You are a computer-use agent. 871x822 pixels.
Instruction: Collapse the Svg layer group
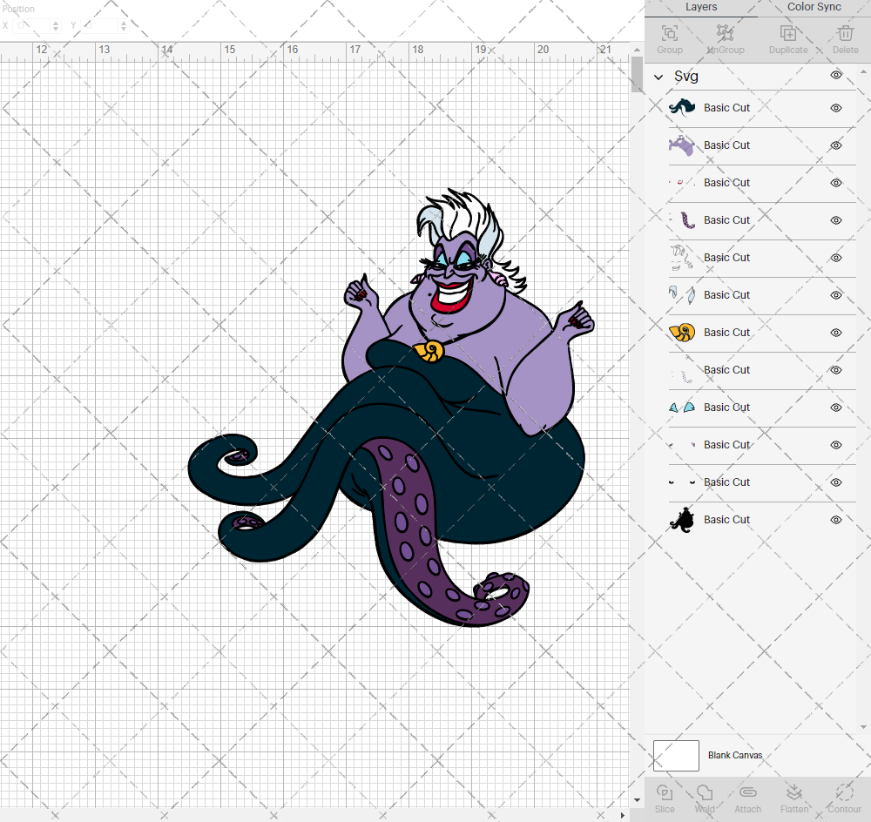(x=658, y=77)
